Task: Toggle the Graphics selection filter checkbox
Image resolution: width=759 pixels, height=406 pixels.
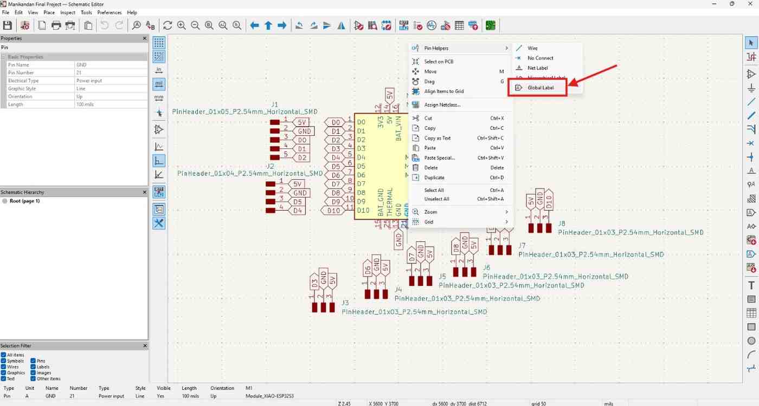Action: tap(4, 372)
